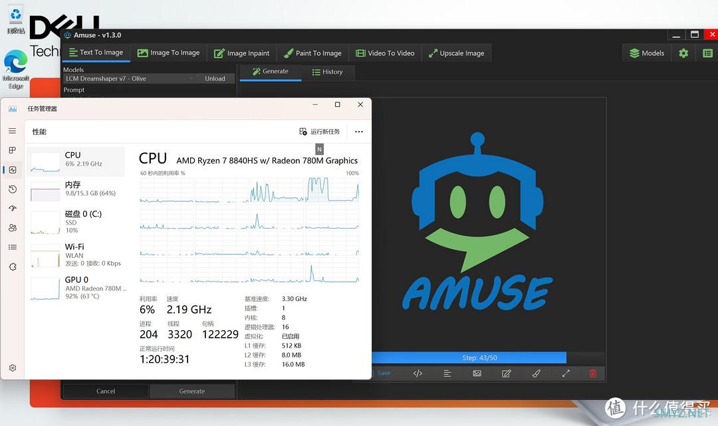718x426 pixels.
Task: Open the Task Manager hamburger navigation menu
Action: pos(13,131)
